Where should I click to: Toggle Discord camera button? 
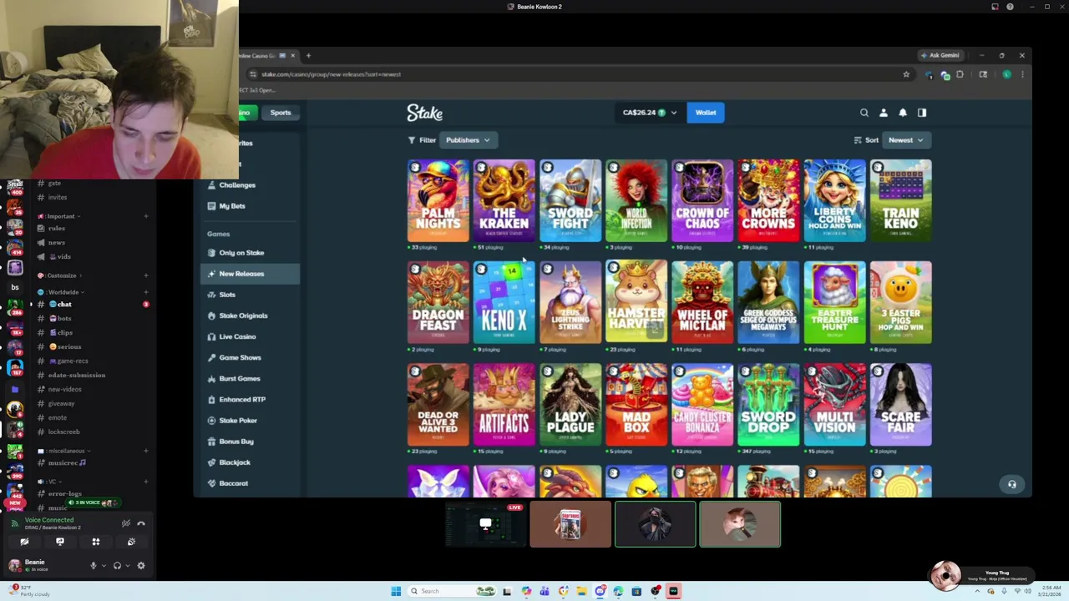pos(24,542)
